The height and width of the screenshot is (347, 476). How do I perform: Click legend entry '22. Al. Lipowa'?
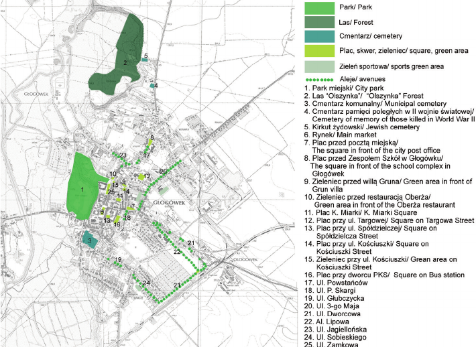click(327, 322)
